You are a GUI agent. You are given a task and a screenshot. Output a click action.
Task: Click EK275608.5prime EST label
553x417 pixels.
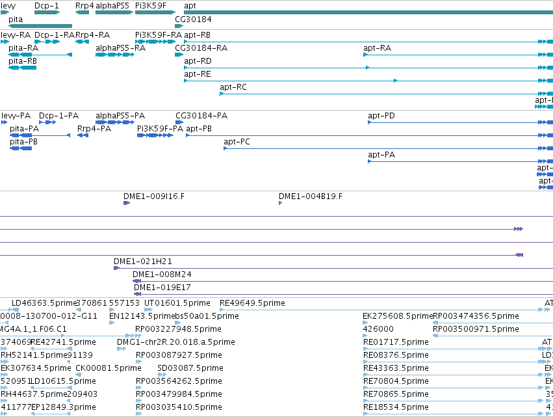(398, 316)
